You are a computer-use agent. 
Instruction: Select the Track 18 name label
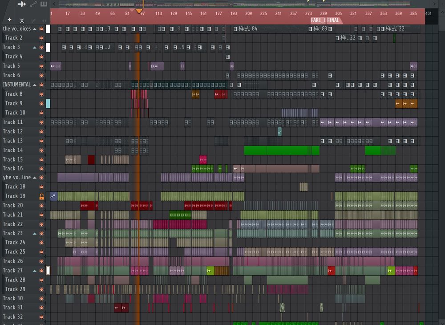pos(15,187)
